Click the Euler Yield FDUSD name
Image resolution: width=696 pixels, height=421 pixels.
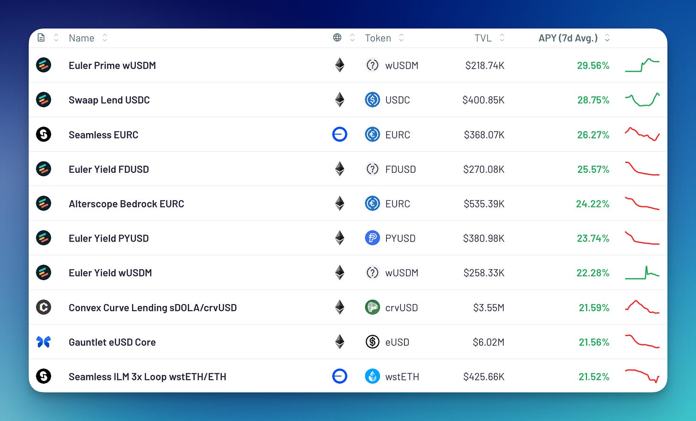click(x=109, y=169)
